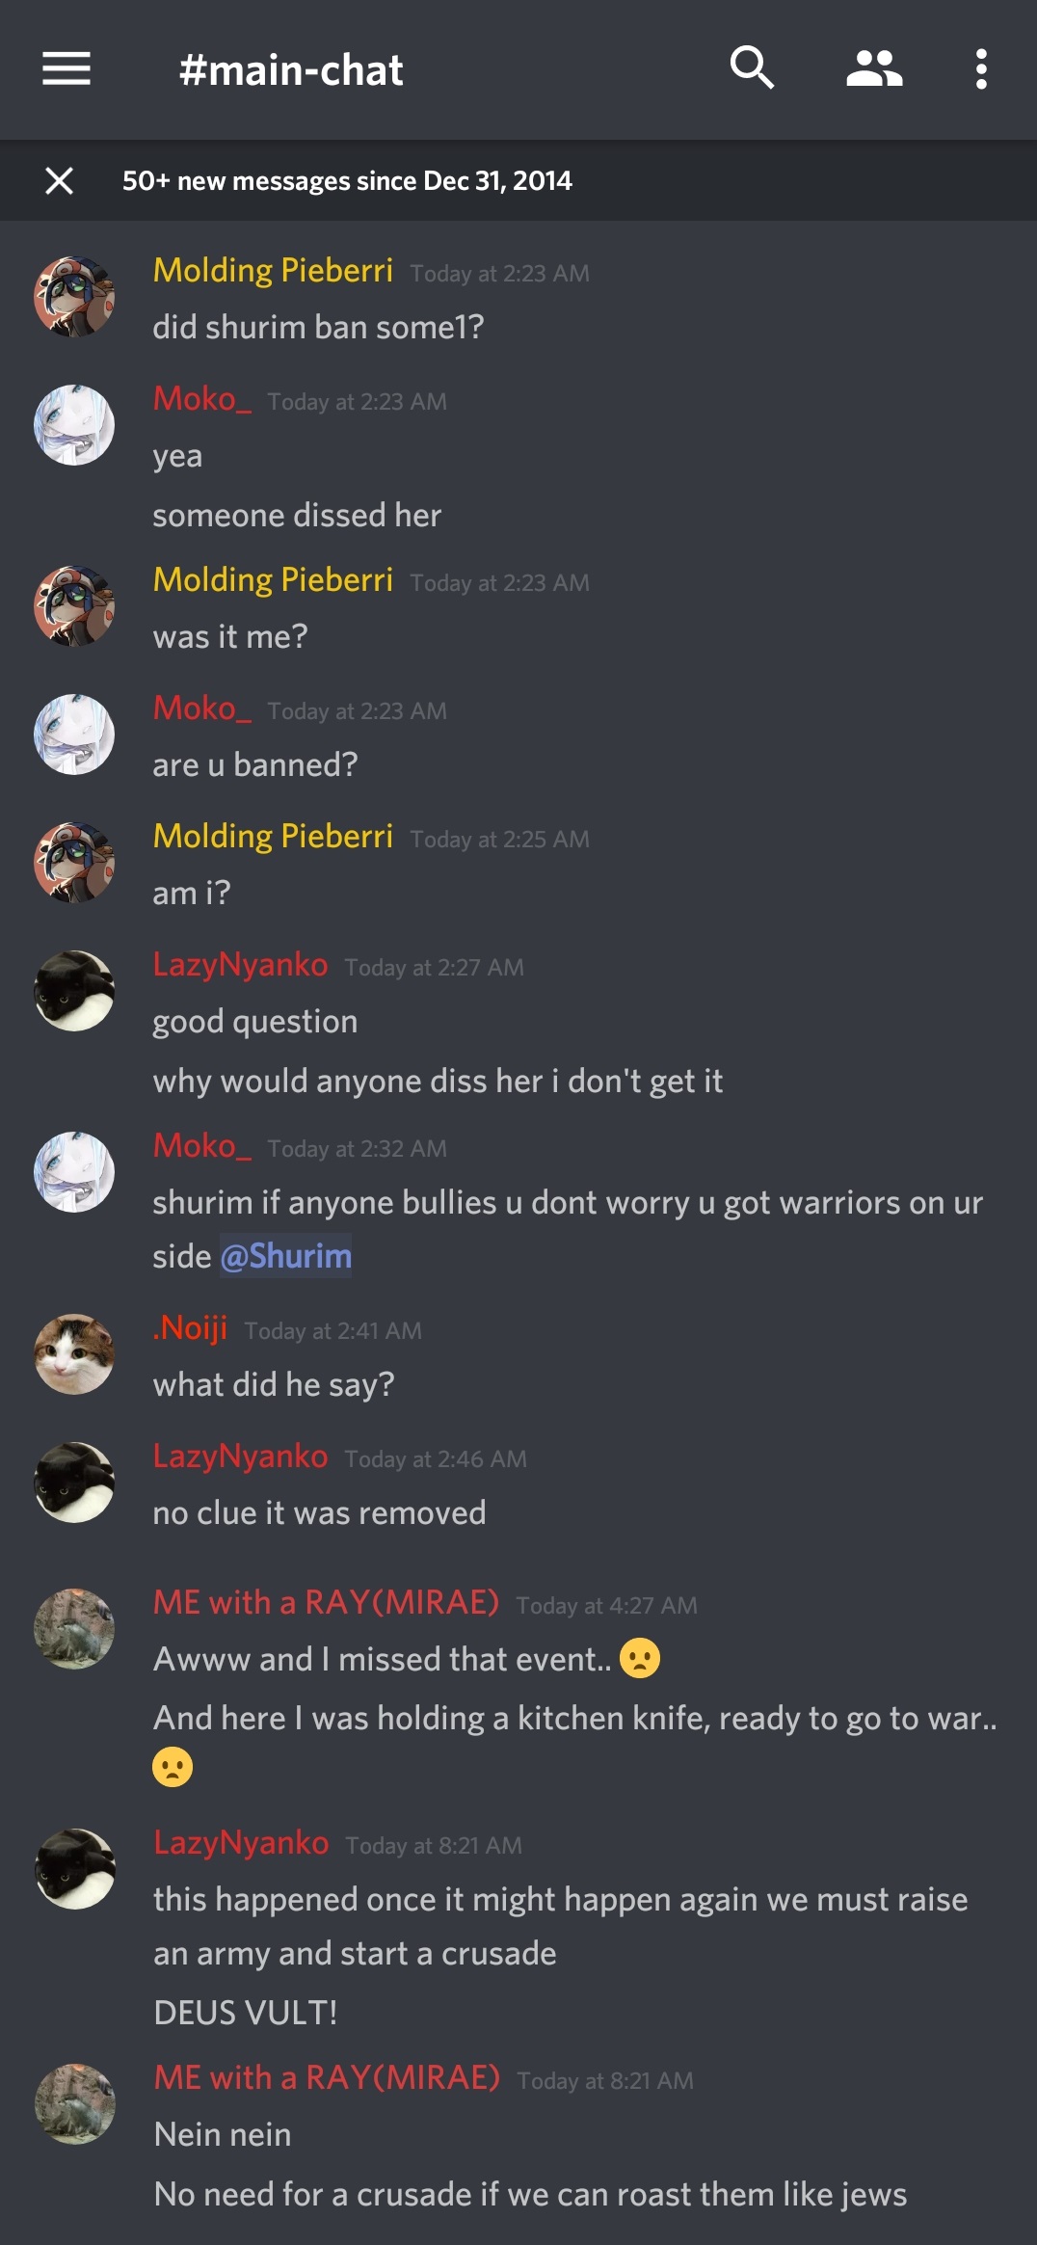The width and height of the screenshot is (1037, 2245).
Task: Select message "no clue it was removed"
Action: coord(319,1512)
